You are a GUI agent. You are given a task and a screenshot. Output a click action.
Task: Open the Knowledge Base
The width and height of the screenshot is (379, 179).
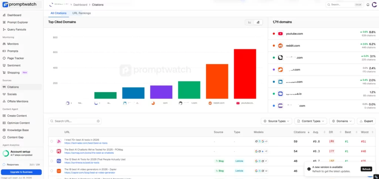(18, 130)
